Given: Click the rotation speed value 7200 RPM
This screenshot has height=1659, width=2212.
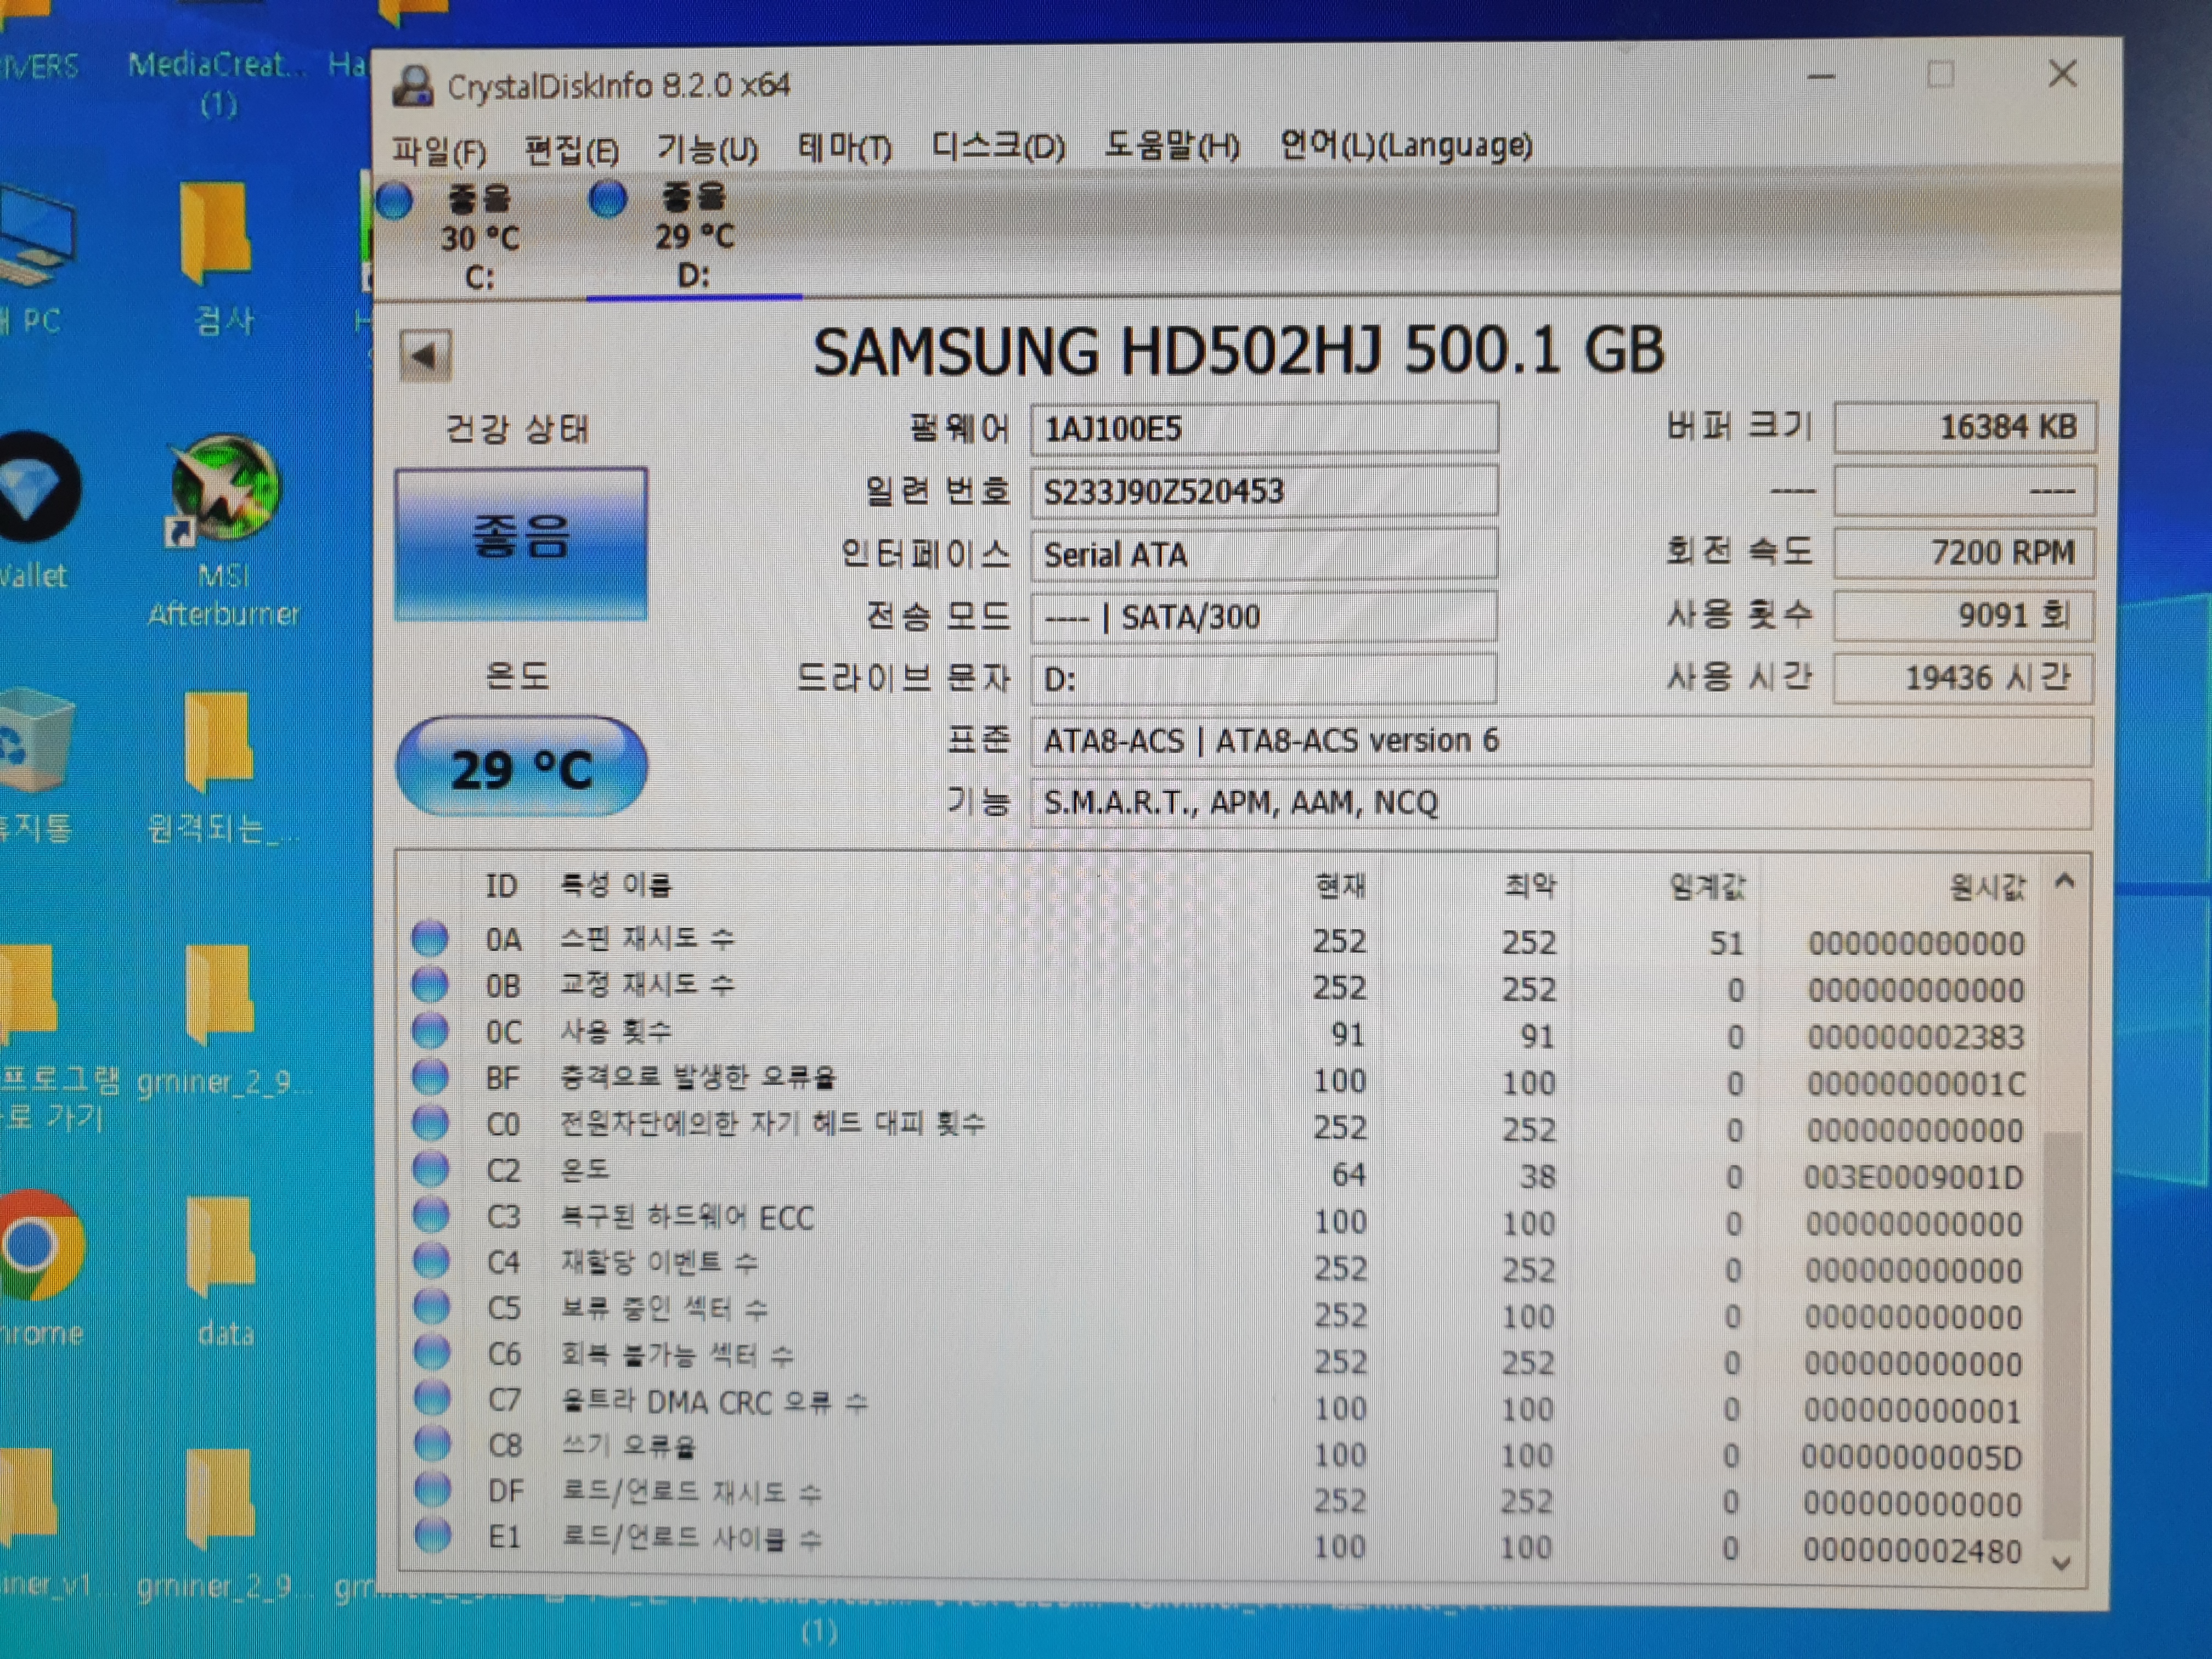Looking at the screenshot, I should (x=1964, y=552).
